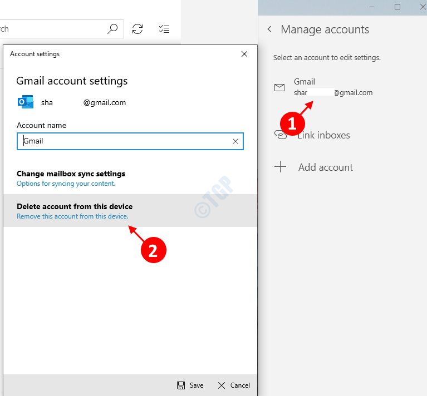Save the Gmail account settings
This screenshot has height=396, width=427.
click(190, 385)
